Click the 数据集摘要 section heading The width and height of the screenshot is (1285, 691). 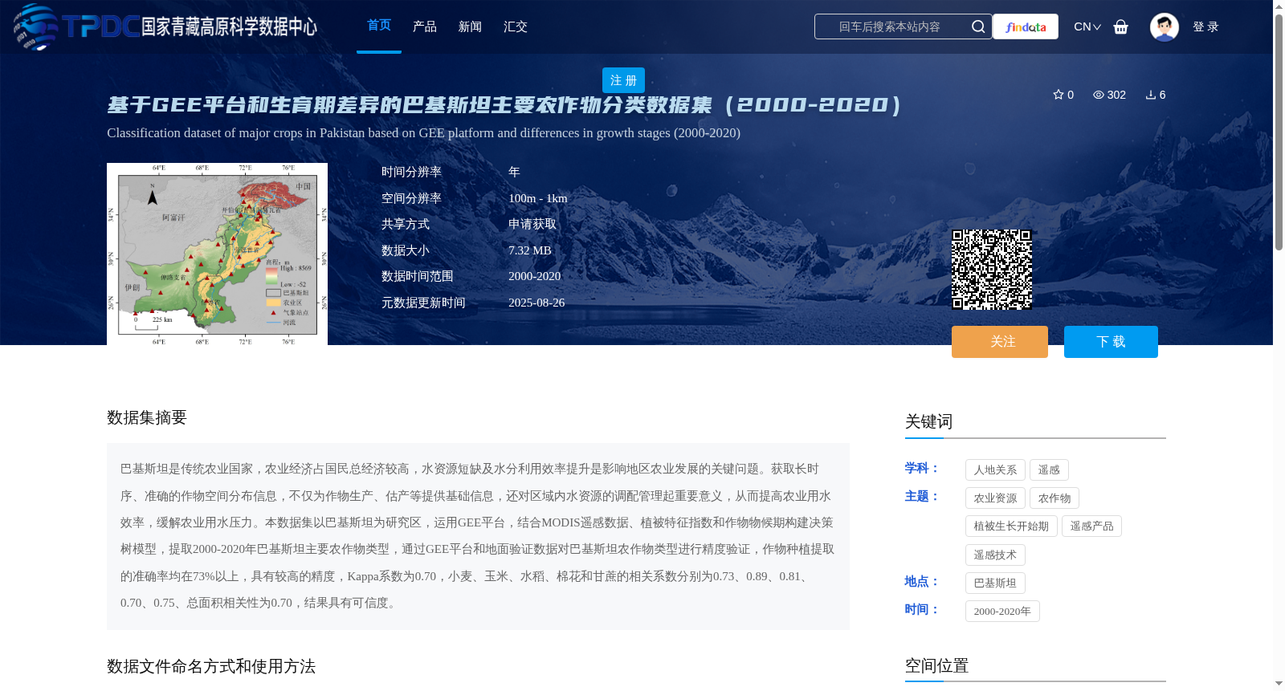pos(147,417)
